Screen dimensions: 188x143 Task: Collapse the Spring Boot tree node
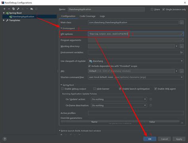[x=4, y=13]
